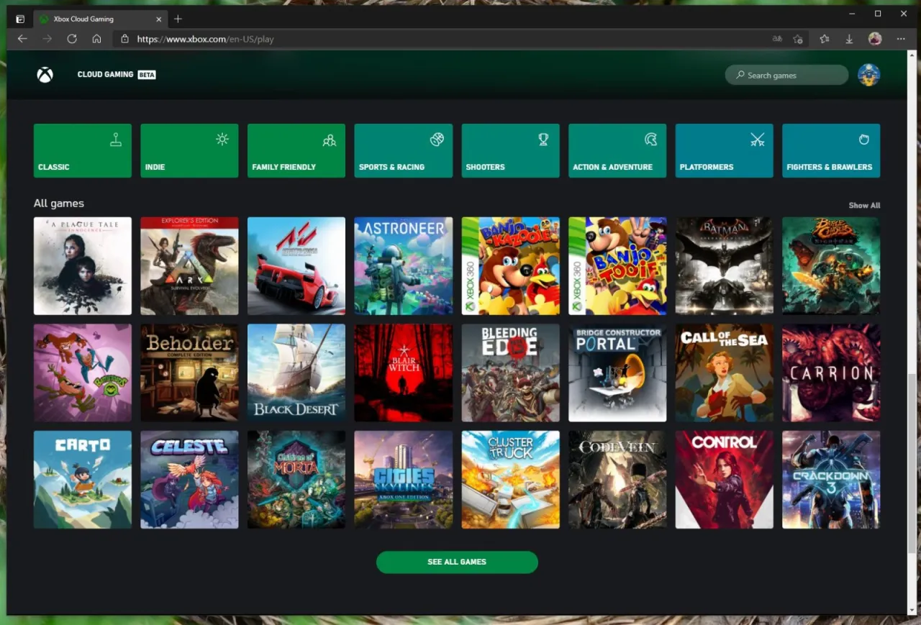Refresh the current page
921x625 pixels.
click(x=72, y=39)
